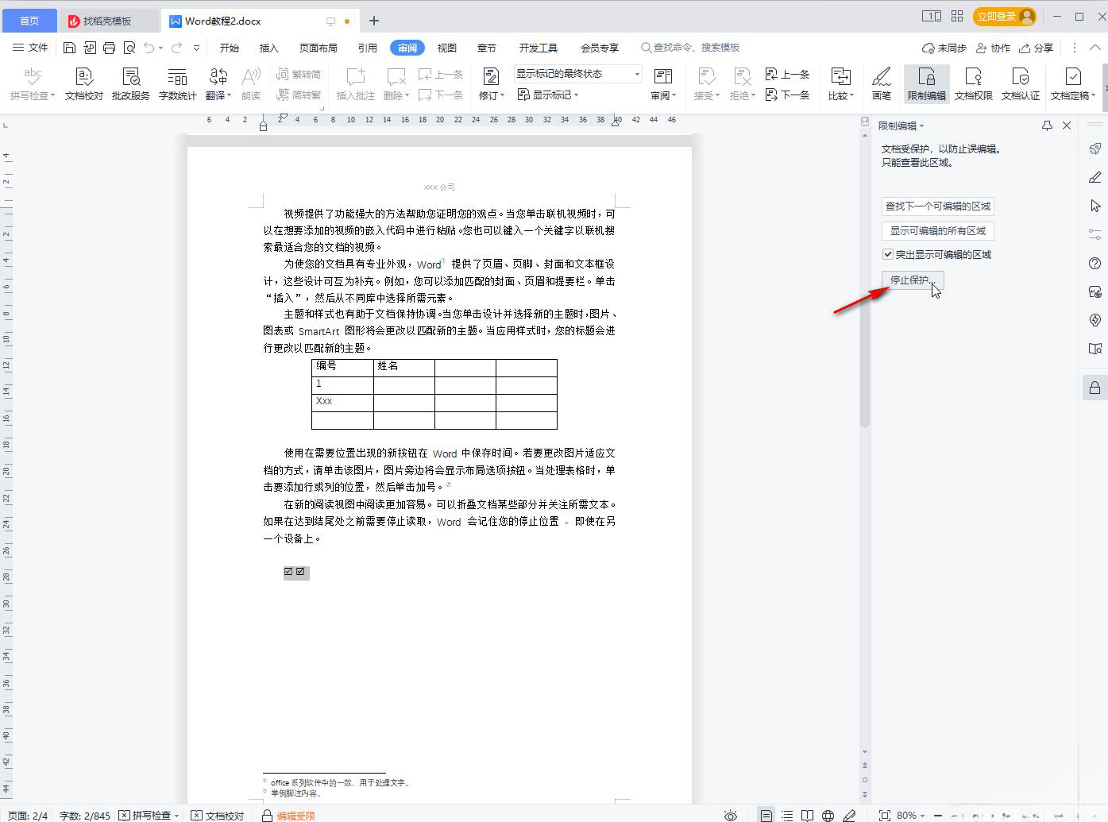The image size is (1108, 822).
Task: Click 插入批注 insert comment icon
Action: click(355, 83)
